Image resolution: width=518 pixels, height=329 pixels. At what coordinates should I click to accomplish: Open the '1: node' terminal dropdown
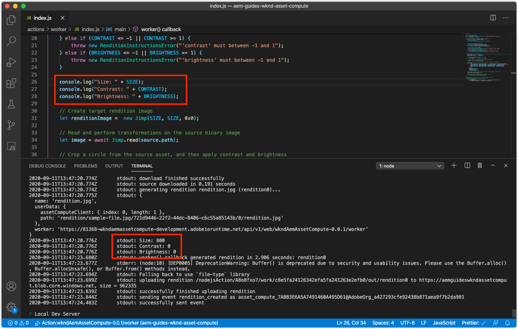coord(409,165)
